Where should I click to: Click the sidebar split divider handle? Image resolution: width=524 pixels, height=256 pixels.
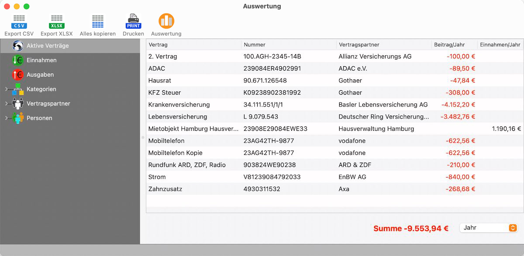pos(143,137)
